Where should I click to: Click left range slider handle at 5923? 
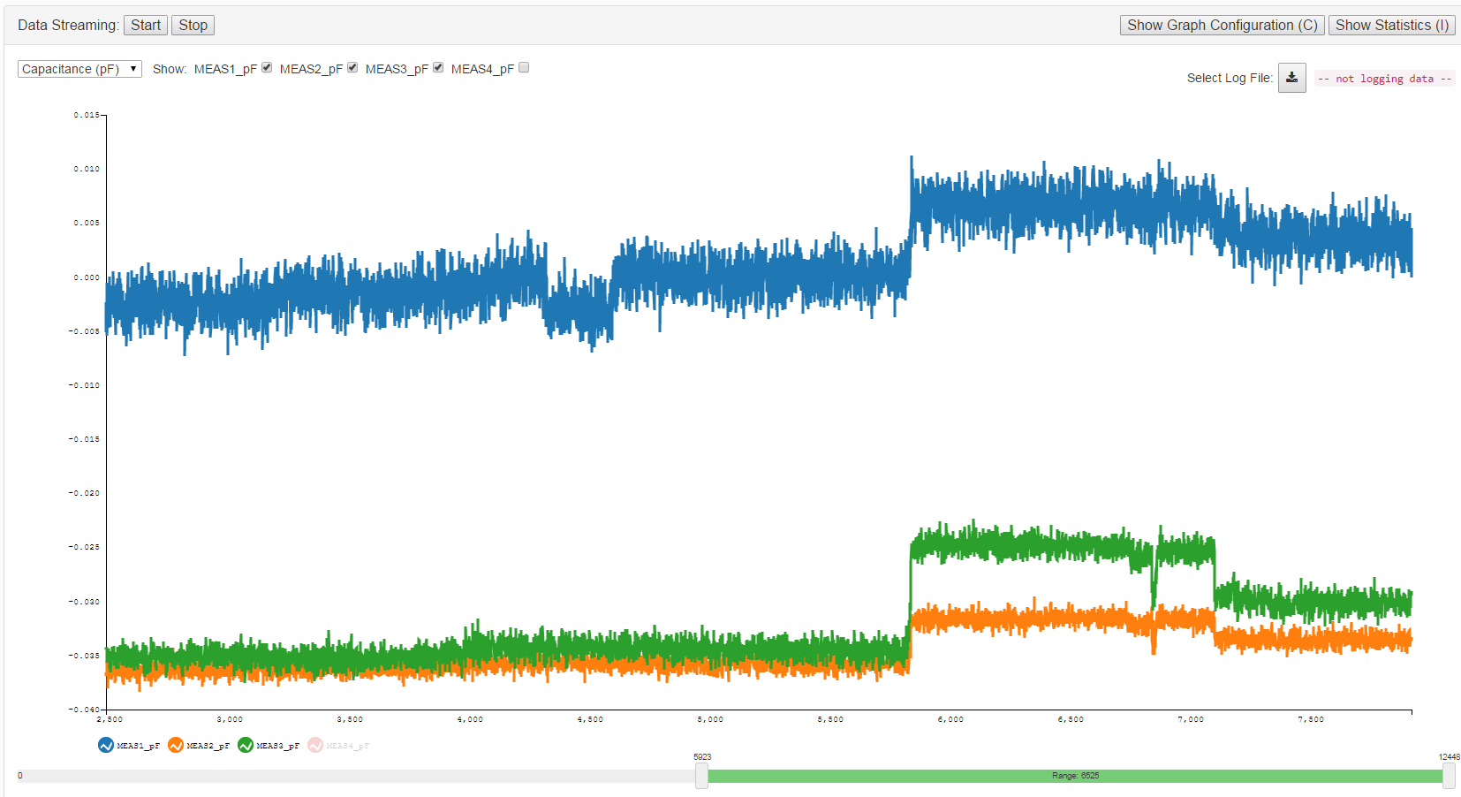point(701,776)
